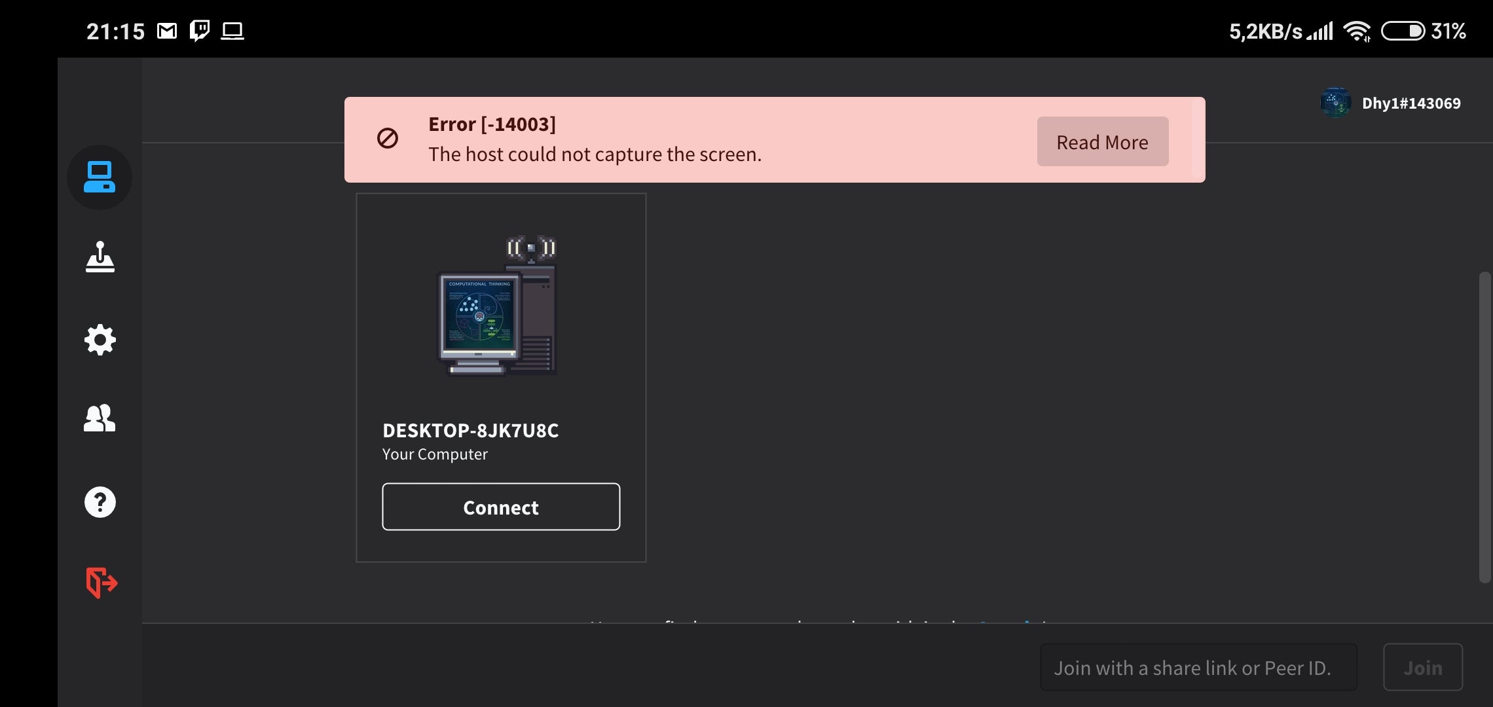This screenshot has height=707, width=1493.
Task: Click the Dhy1#143069 profile avatar
Action: 1335,103
